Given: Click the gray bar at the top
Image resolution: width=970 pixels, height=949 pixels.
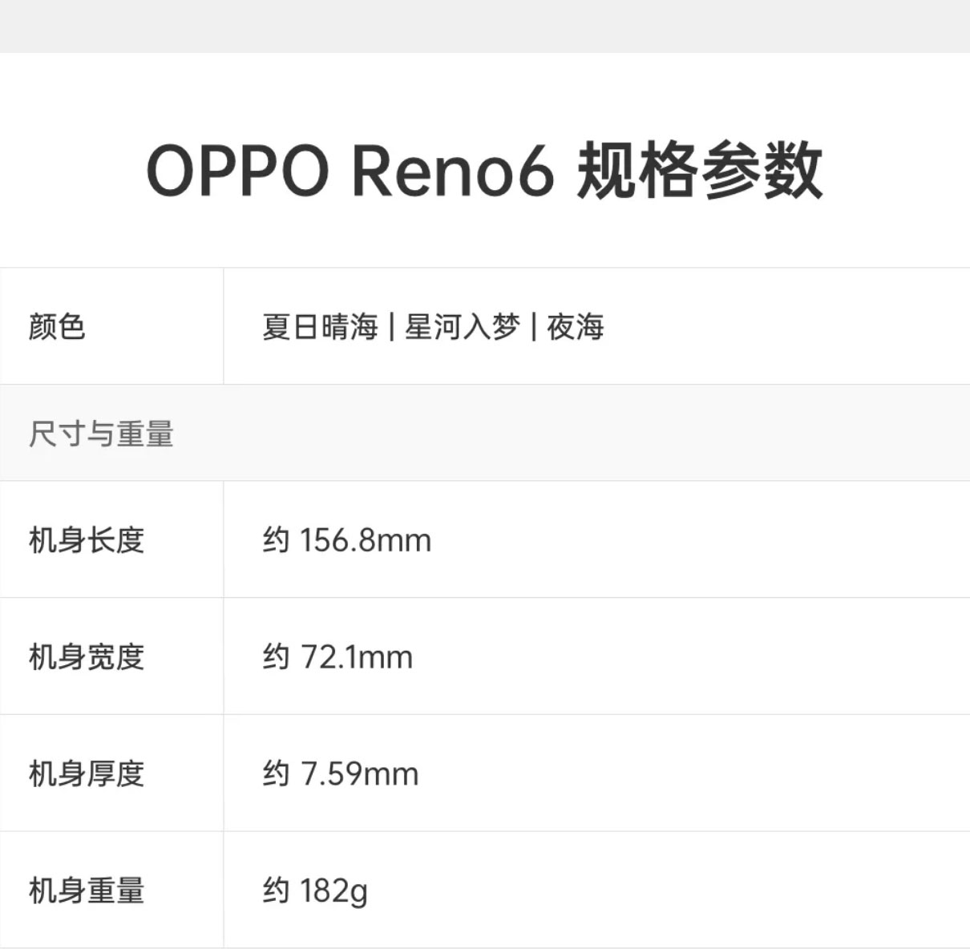Looking at the screenshot, I should [485, 26].
